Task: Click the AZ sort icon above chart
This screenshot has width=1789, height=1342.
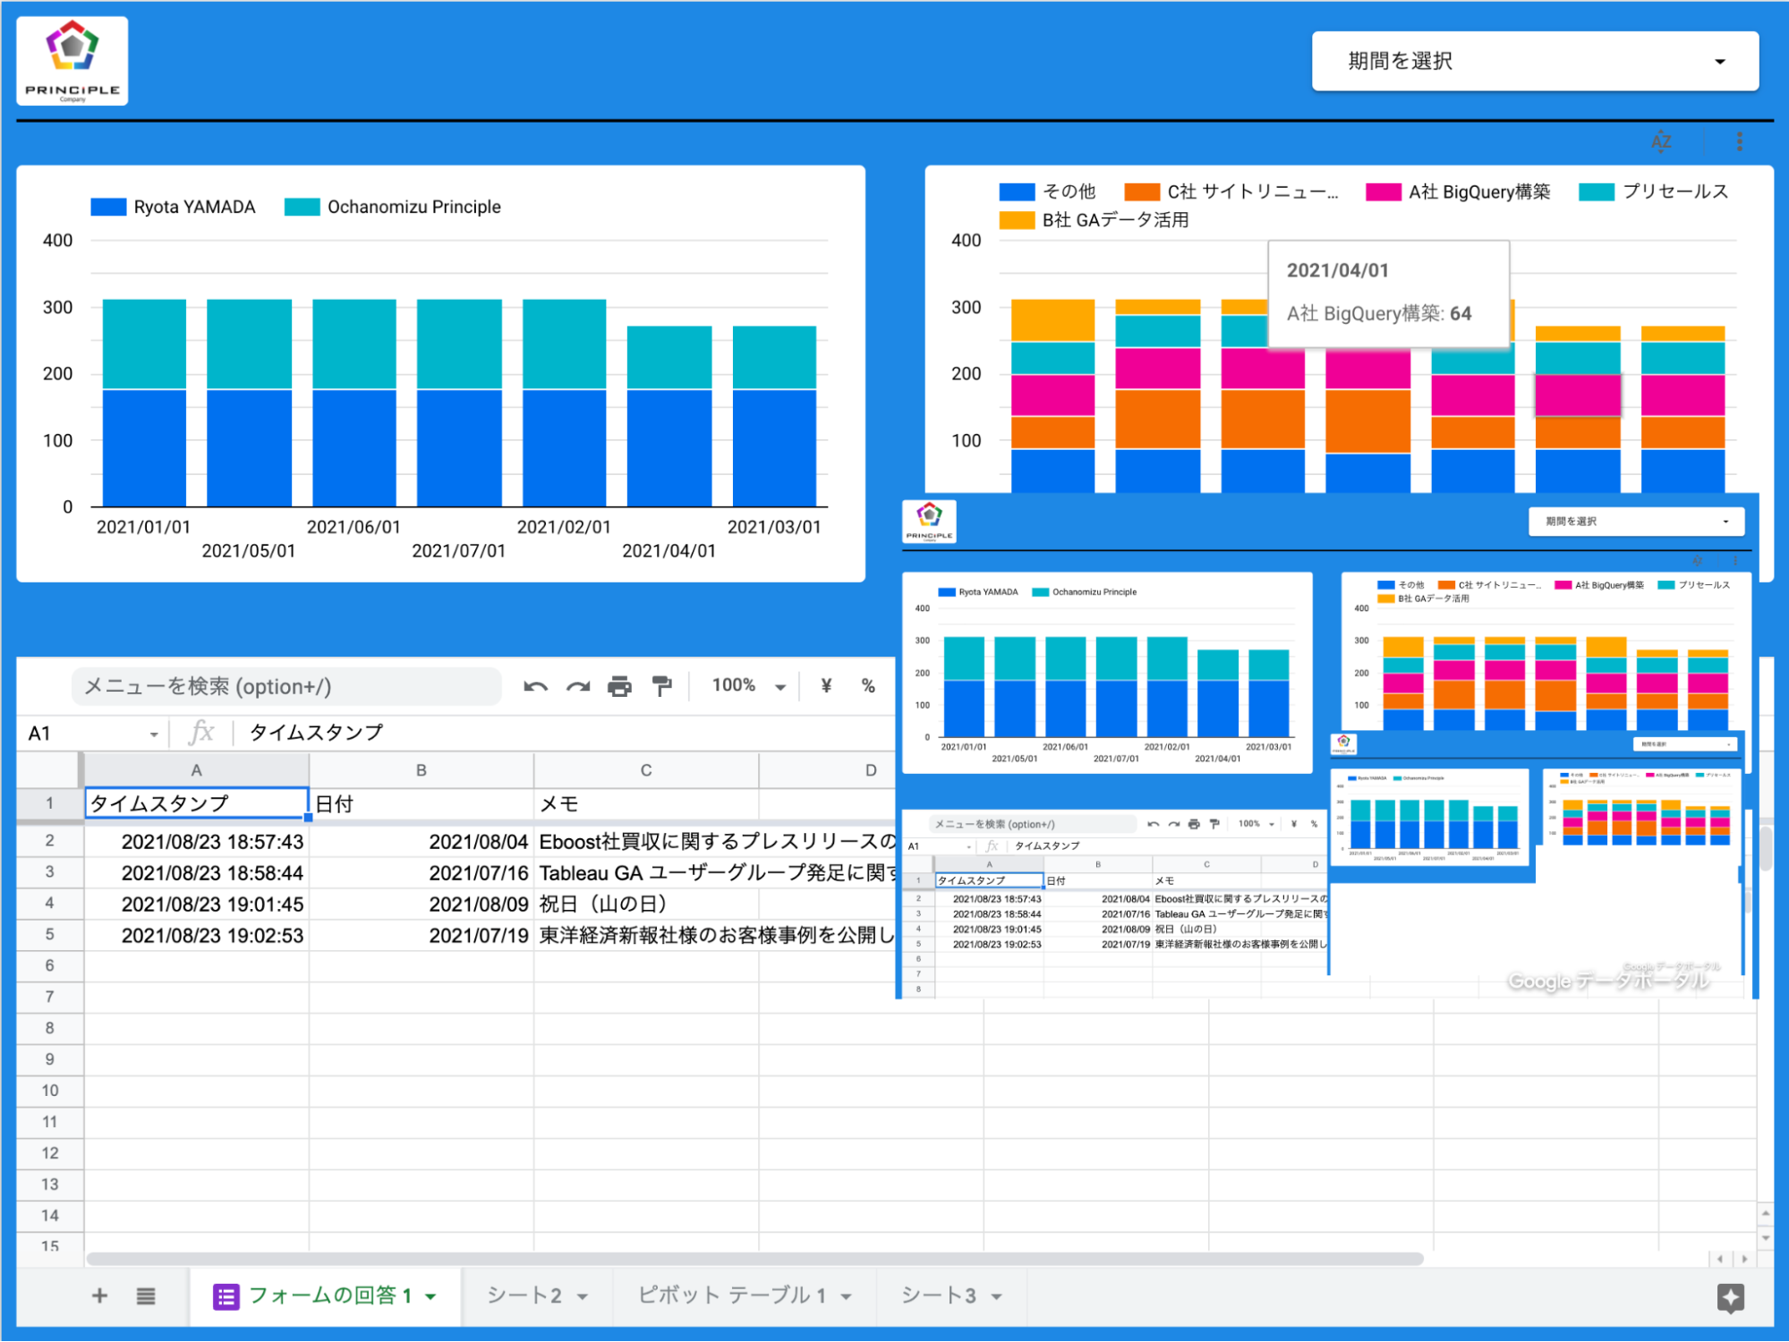Action: click(x=1661, y=141)
